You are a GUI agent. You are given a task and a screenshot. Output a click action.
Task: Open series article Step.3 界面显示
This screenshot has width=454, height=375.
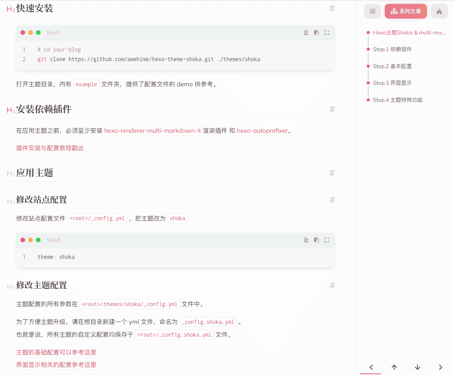point(392,83)
